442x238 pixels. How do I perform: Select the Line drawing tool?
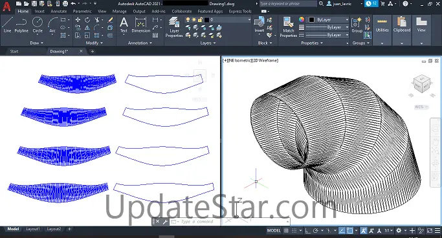point(7,25)
